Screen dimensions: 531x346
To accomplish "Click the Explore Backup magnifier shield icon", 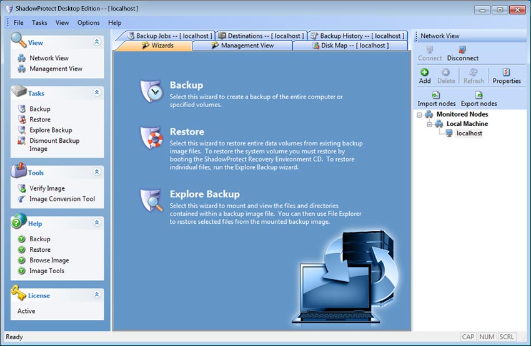I will tap(151, 200).
